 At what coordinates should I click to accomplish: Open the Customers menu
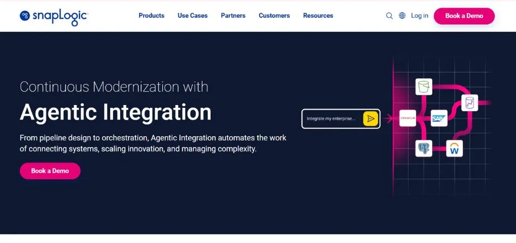point(274,16)
